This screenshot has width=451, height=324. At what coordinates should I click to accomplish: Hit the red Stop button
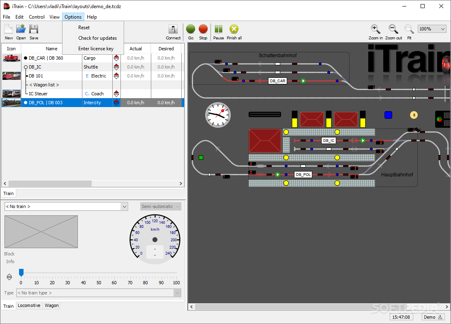click(x=203, y=32)
